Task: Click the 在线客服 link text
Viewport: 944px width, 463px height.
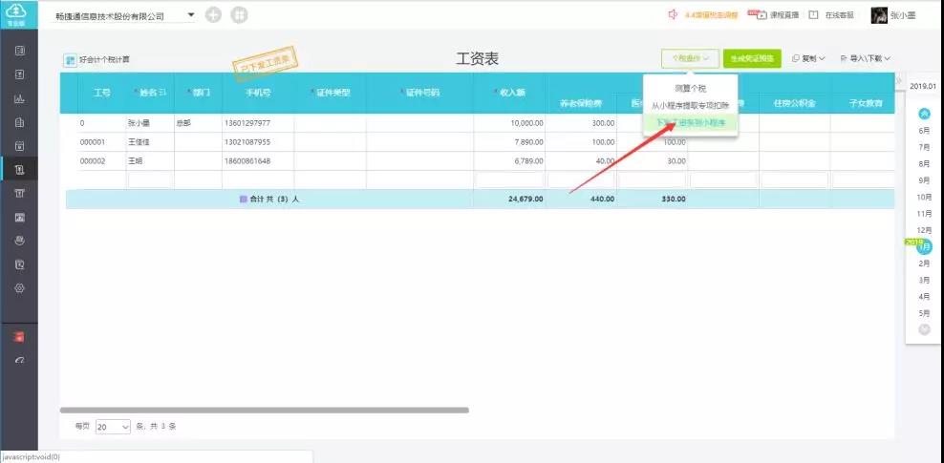Action: [x=839, y=15]
